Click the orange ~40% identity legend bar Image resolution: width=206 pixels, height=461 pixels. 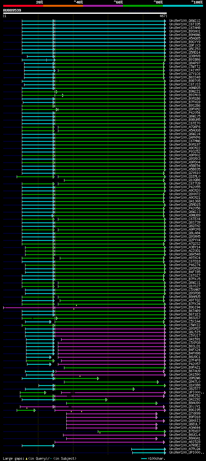[63, 6]
